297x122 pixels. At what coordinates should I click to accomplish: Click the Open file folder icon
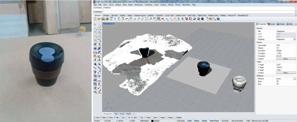click(x=99, y=19)
